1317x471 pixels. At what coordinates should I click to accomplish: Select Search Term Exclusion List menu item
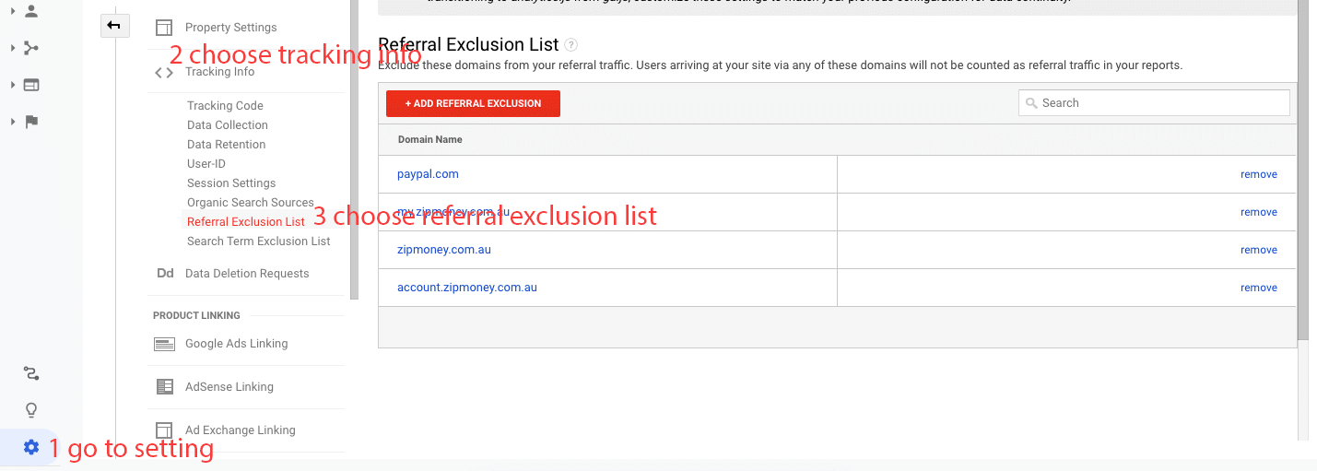(x=258, y=241)
